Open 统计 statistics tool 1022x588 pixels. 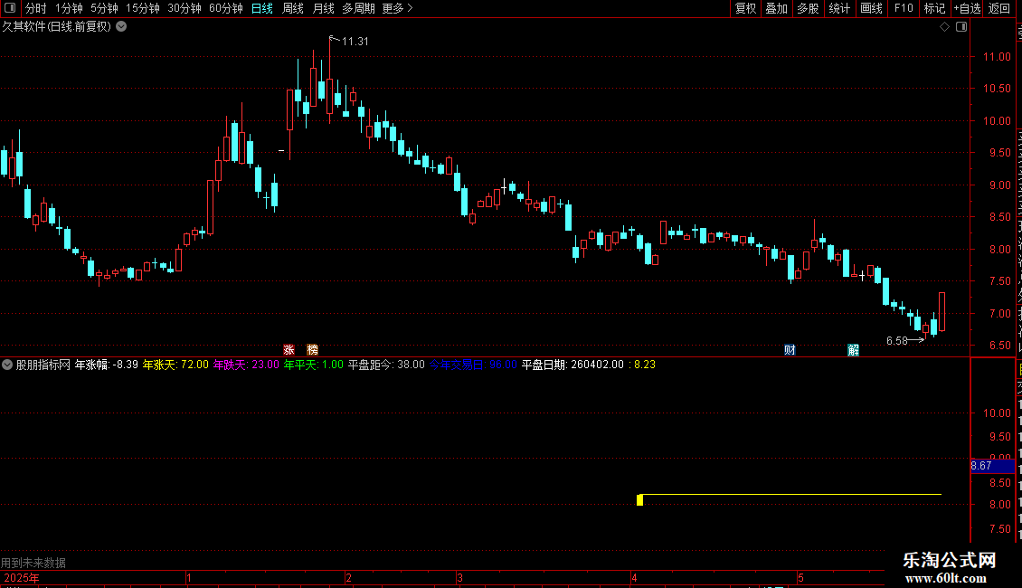coord(839,8)
